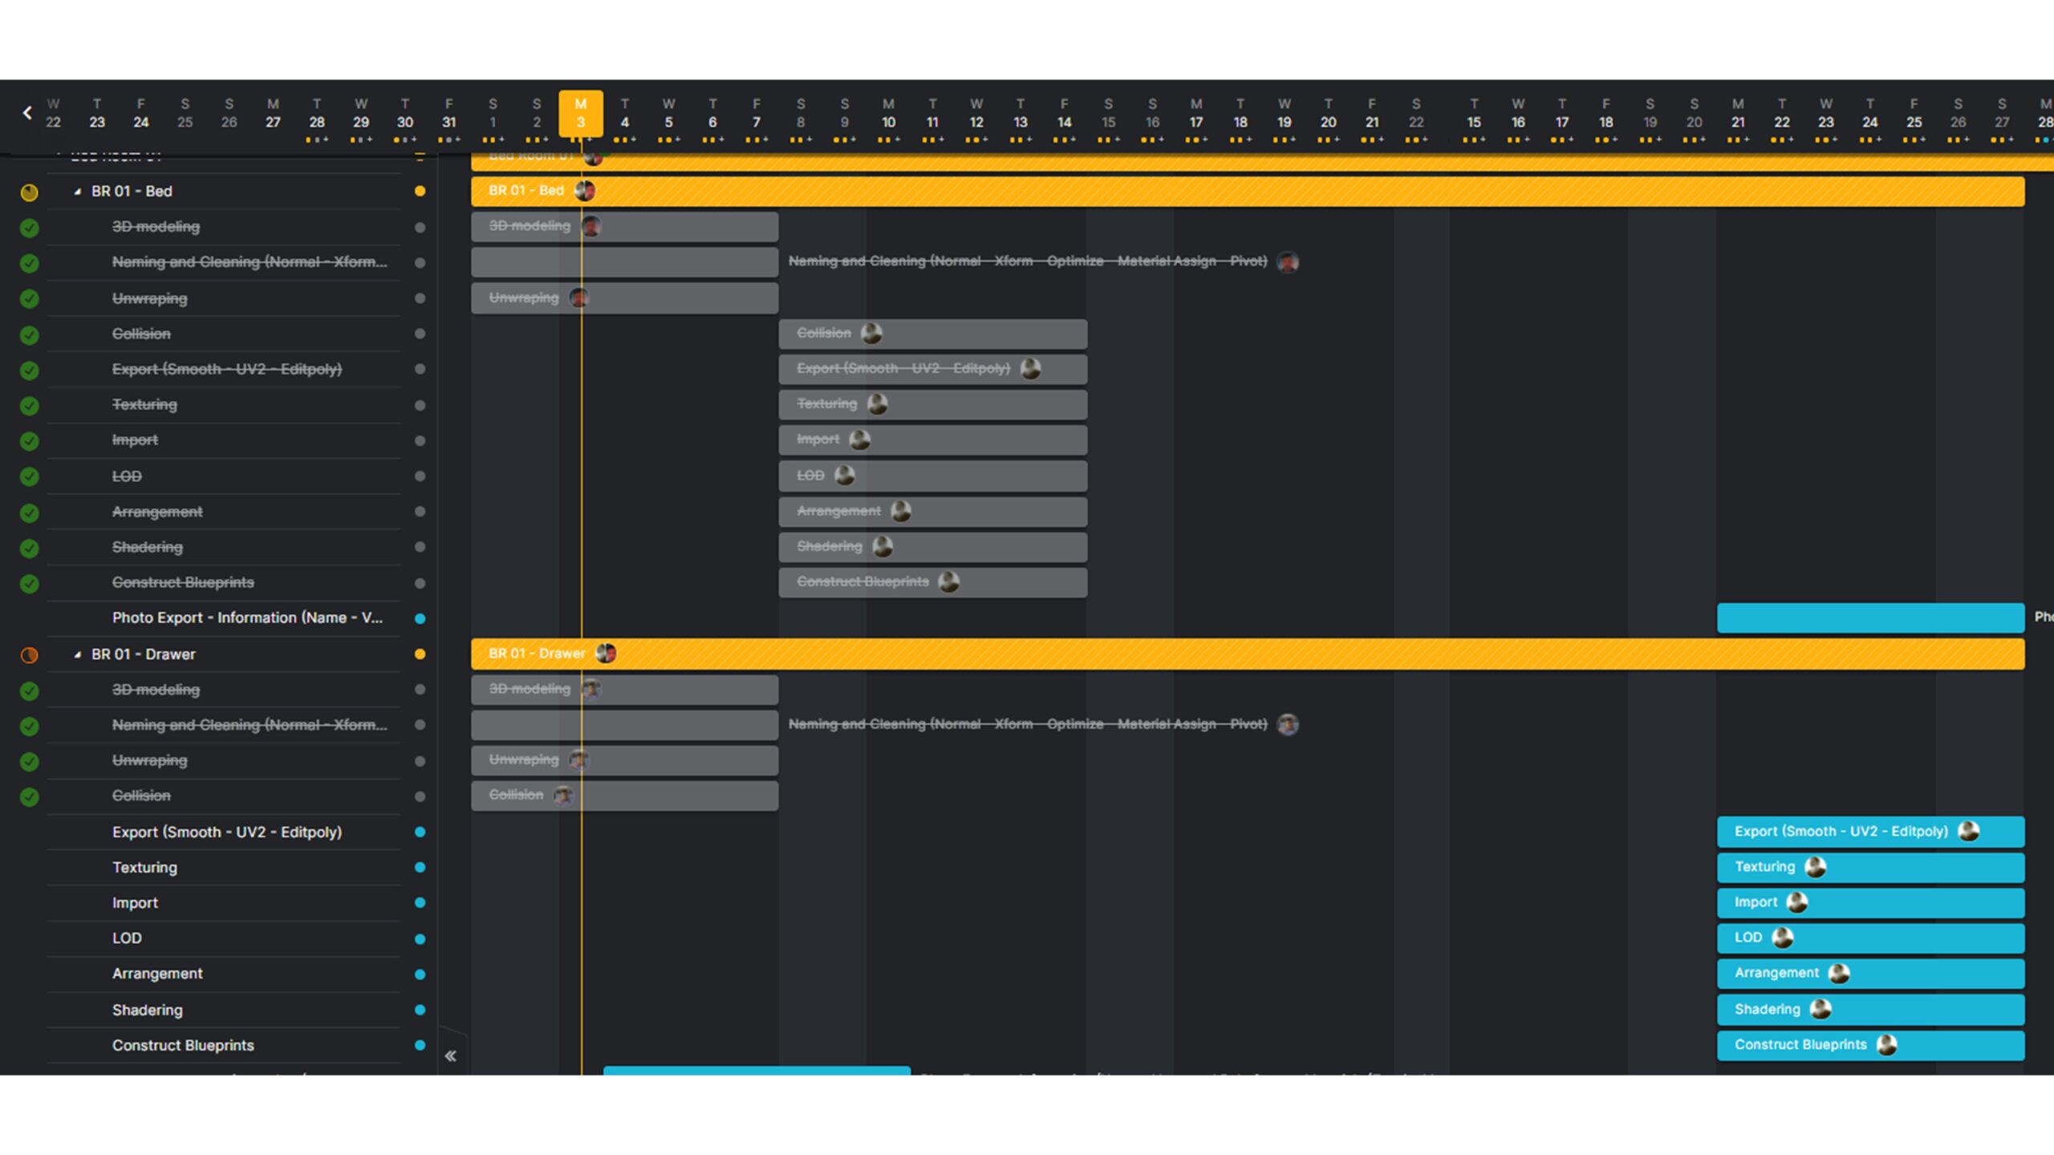Image resolution: width=2054 pixels, height=1155 pixels.
Task: Toggle the completed check for Drawer Unwraping
Action: click(29, 761)
